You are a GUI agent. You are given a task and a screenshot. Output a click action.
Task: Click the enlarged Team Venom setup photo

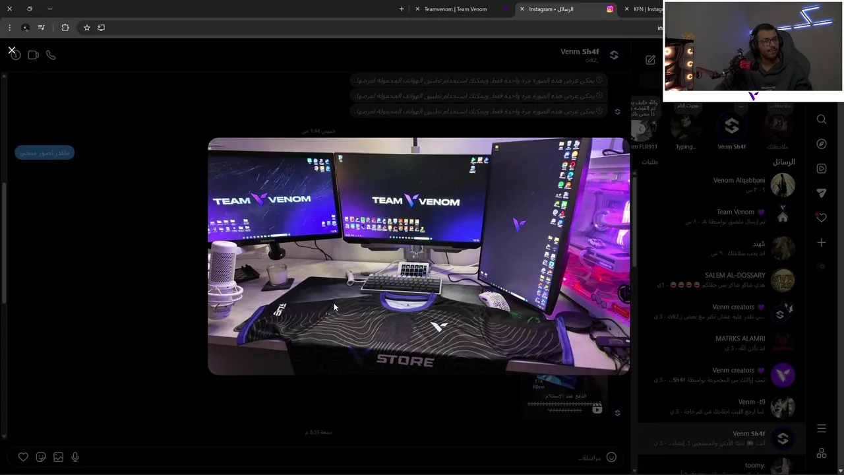419,256
